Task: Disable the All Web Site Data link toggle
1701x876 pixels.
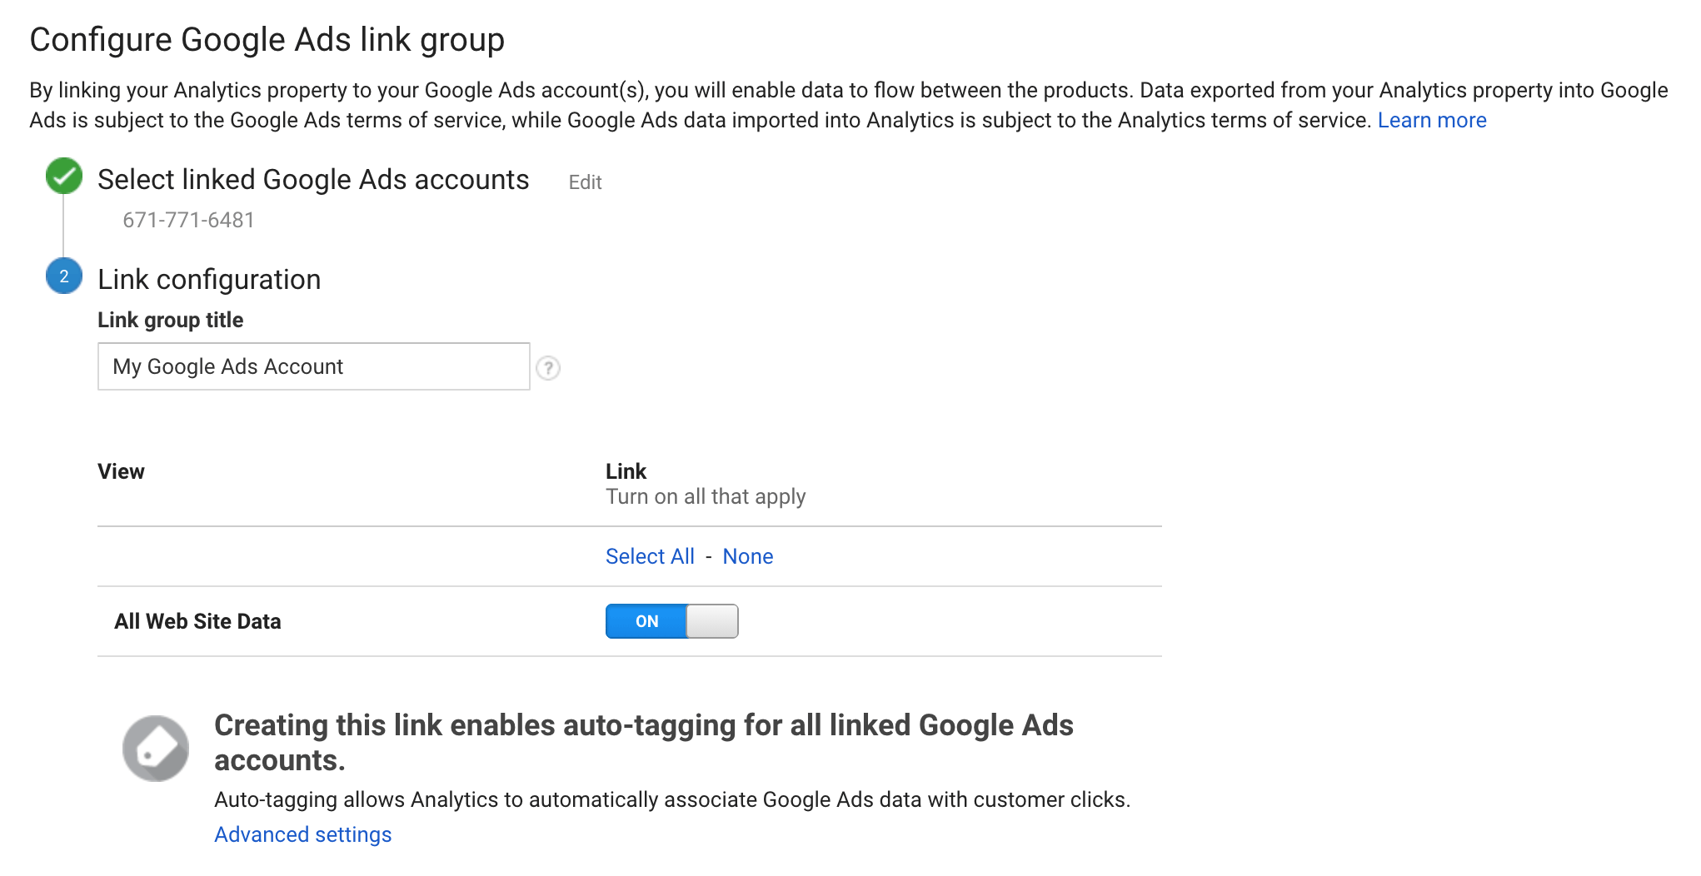Action: tap(671, 620)
